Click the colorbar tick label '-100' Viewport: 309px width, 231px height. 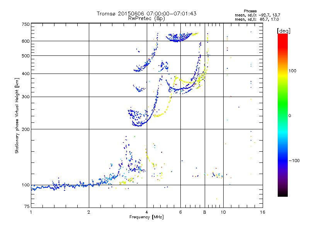coord(294,161)
